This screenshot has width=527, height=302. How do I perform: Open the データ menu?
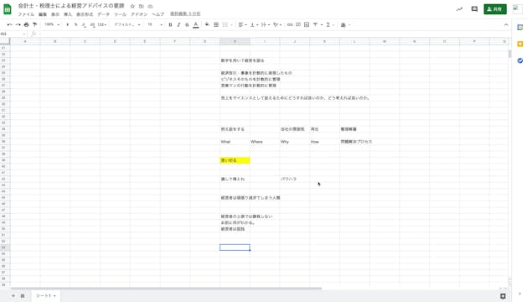pyautogui.click(x=104, y=14)
